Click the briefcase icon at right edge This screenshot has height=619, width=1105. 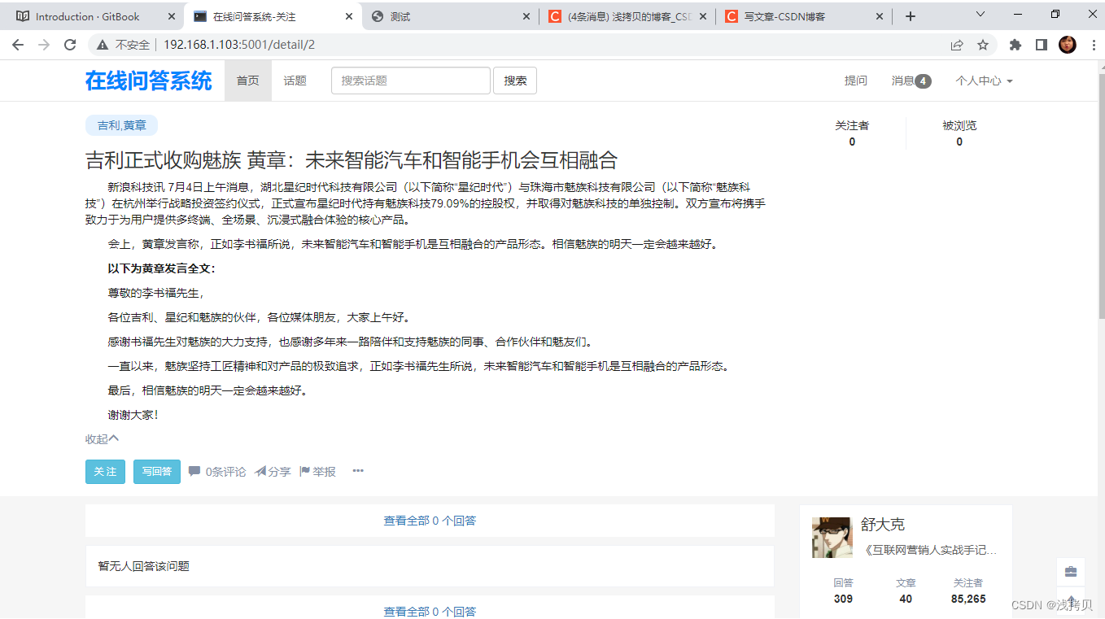tap(1071, 572)
